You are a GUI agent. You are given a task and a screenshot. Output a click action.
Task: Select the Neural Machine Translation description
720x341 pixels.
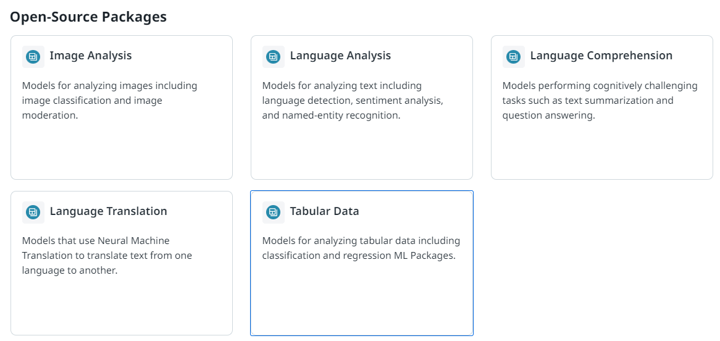click(x=107, y=255)
